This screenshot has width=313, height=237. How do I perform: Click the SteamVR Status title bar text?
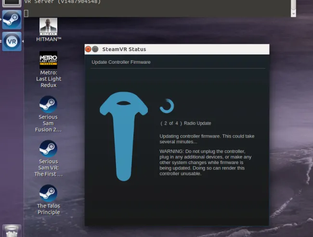(x=124, y=49)
